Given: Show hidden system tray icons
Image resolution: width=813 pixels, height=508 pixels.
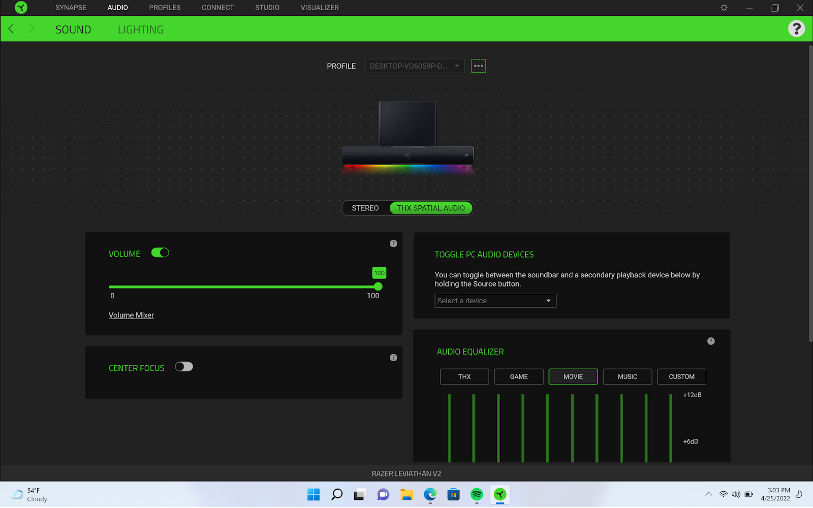Looking at the screenshot, I should tap(708, 494).
